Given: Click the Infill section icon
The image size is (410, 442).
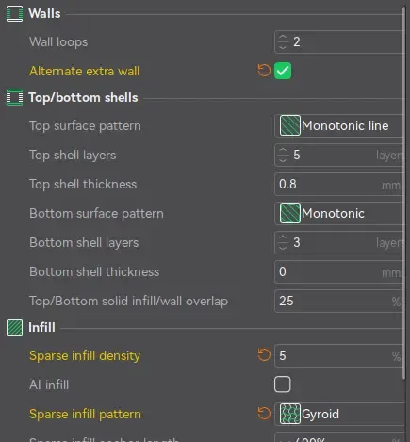Looking at the screenshot, I should [14, 327].
